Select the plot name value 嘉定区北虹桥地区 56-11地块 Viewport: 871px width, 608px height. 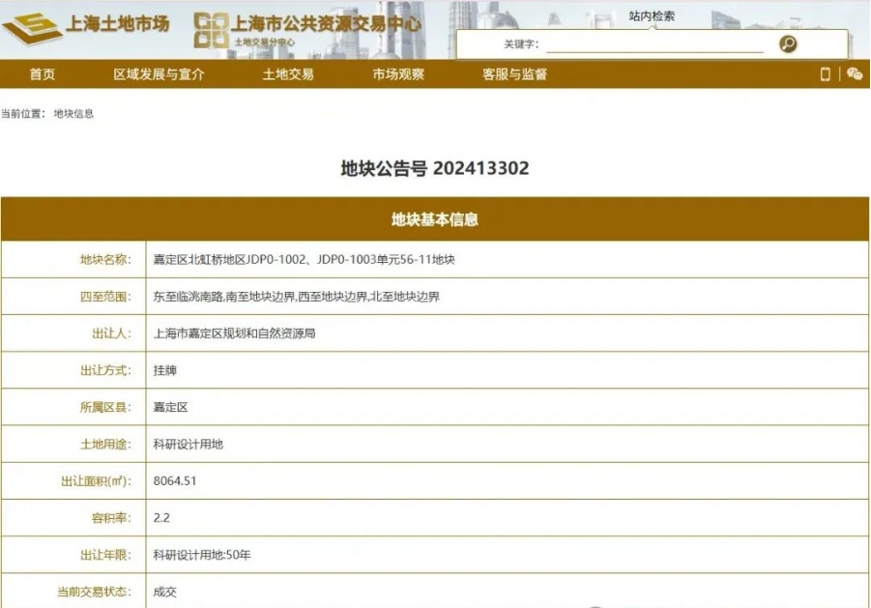[x=304, y=259]
